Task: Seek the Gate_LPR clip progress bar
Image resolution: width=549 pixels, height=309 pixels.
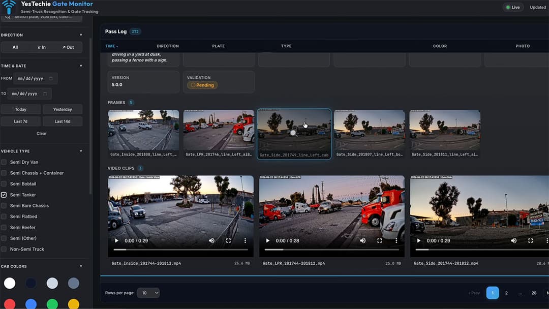Action: click(x=331, y=250)
